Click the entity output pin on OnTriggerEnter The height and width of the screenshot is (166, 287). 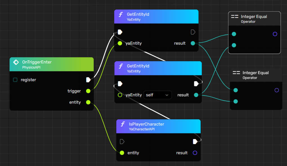tap(88, 102)
